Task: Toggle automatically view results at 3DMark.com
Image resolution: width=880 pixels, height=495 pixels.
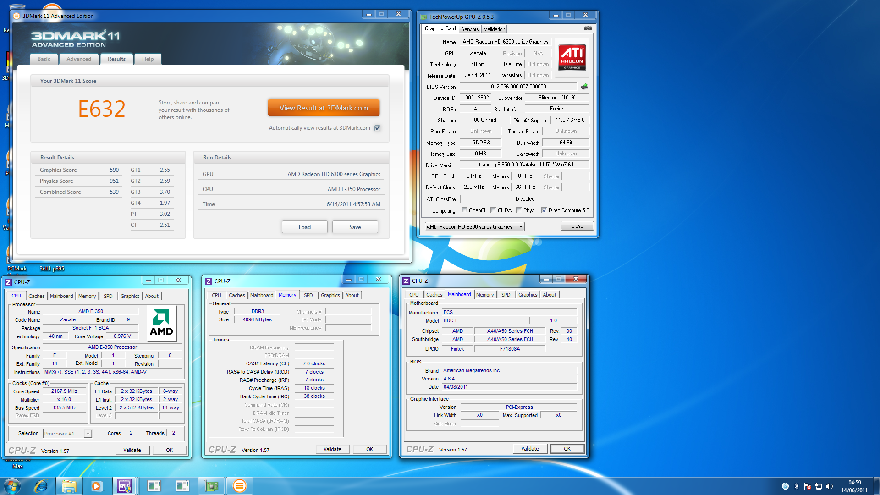Action: pos(378,128)
